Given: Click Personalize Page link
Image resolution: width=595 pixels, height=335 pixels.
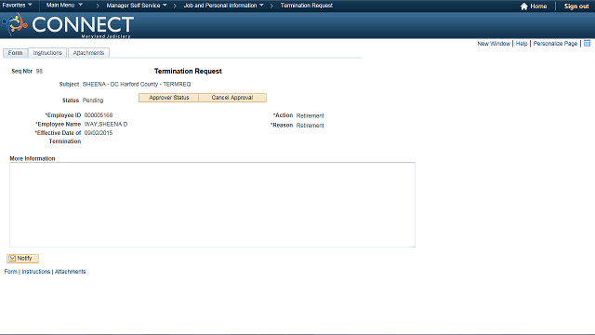Looking at the screenshot, I should coord(555,44).
